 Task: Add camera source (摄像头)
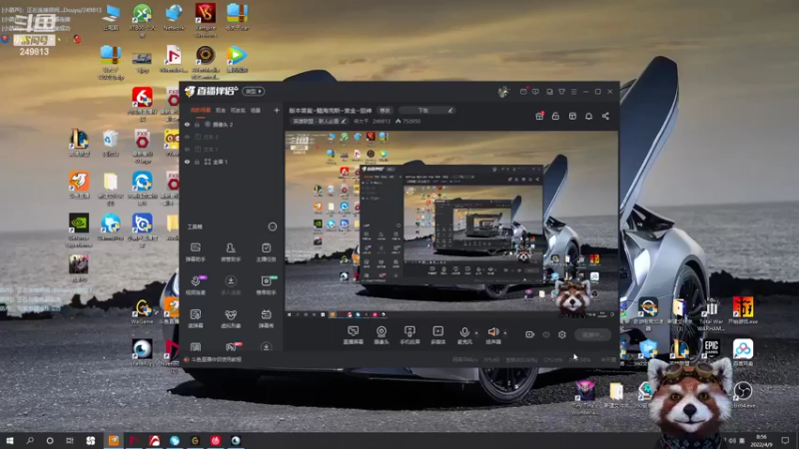[382, 335]
